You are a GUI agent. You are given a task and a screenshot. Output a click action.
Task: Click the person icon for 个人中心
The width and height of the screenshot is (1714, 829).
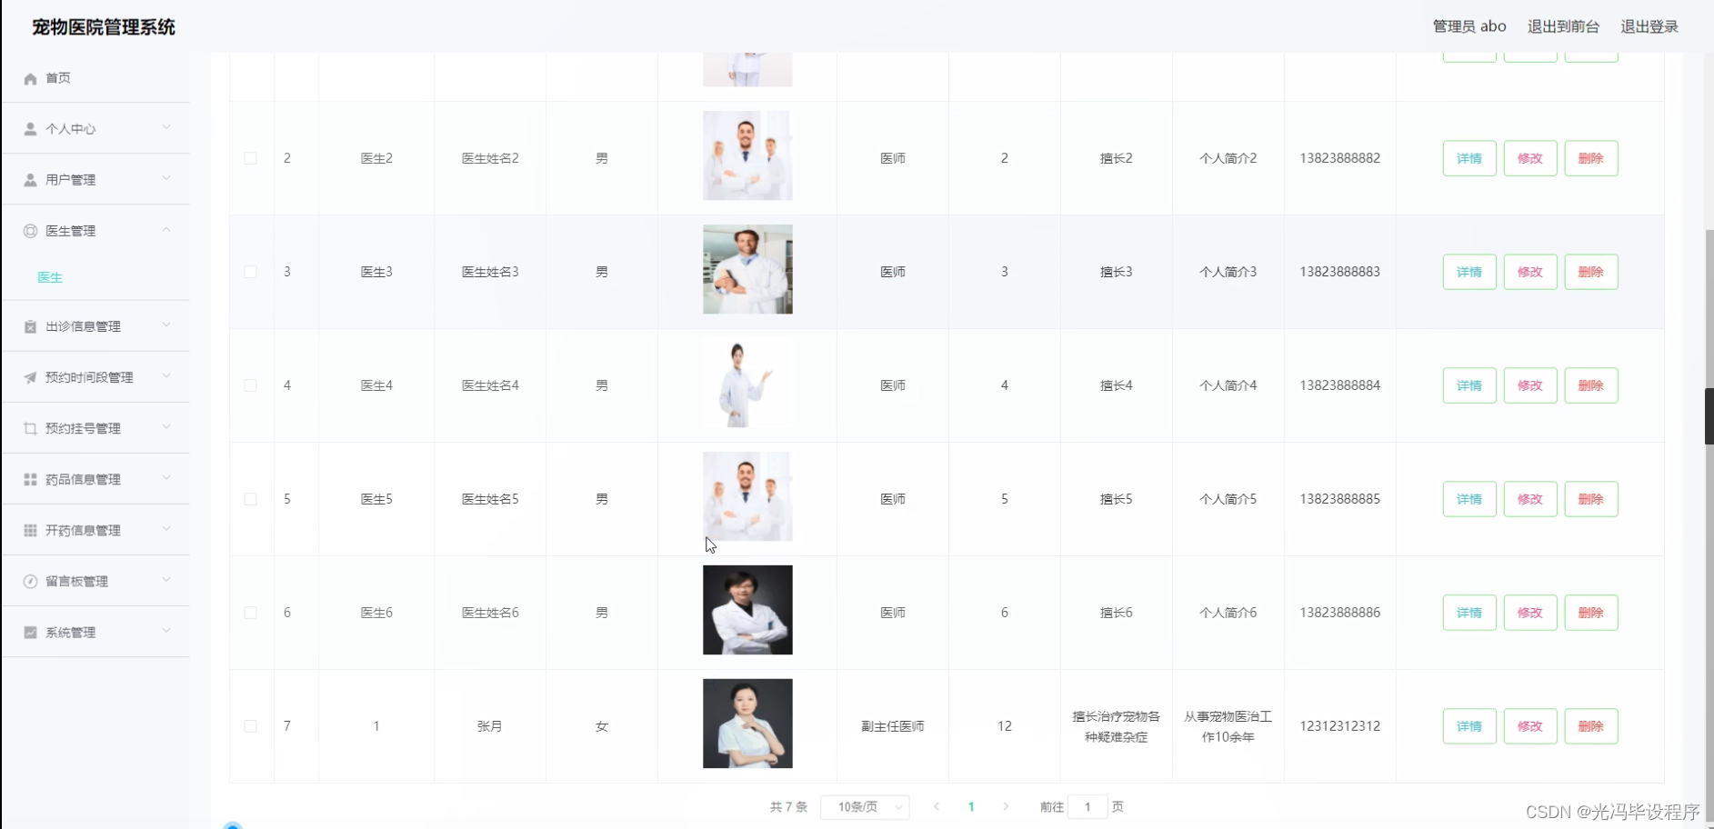pos(30,129)
